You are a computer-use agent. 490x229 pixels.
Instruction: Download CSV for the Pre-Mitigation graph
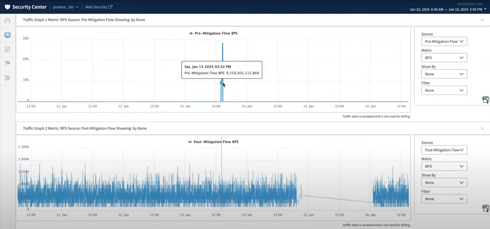click(485, 100)
